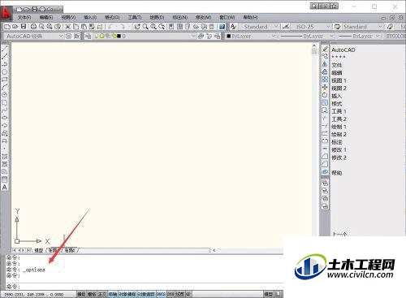Click the vertical scrollbar of the drawing area

314,145
